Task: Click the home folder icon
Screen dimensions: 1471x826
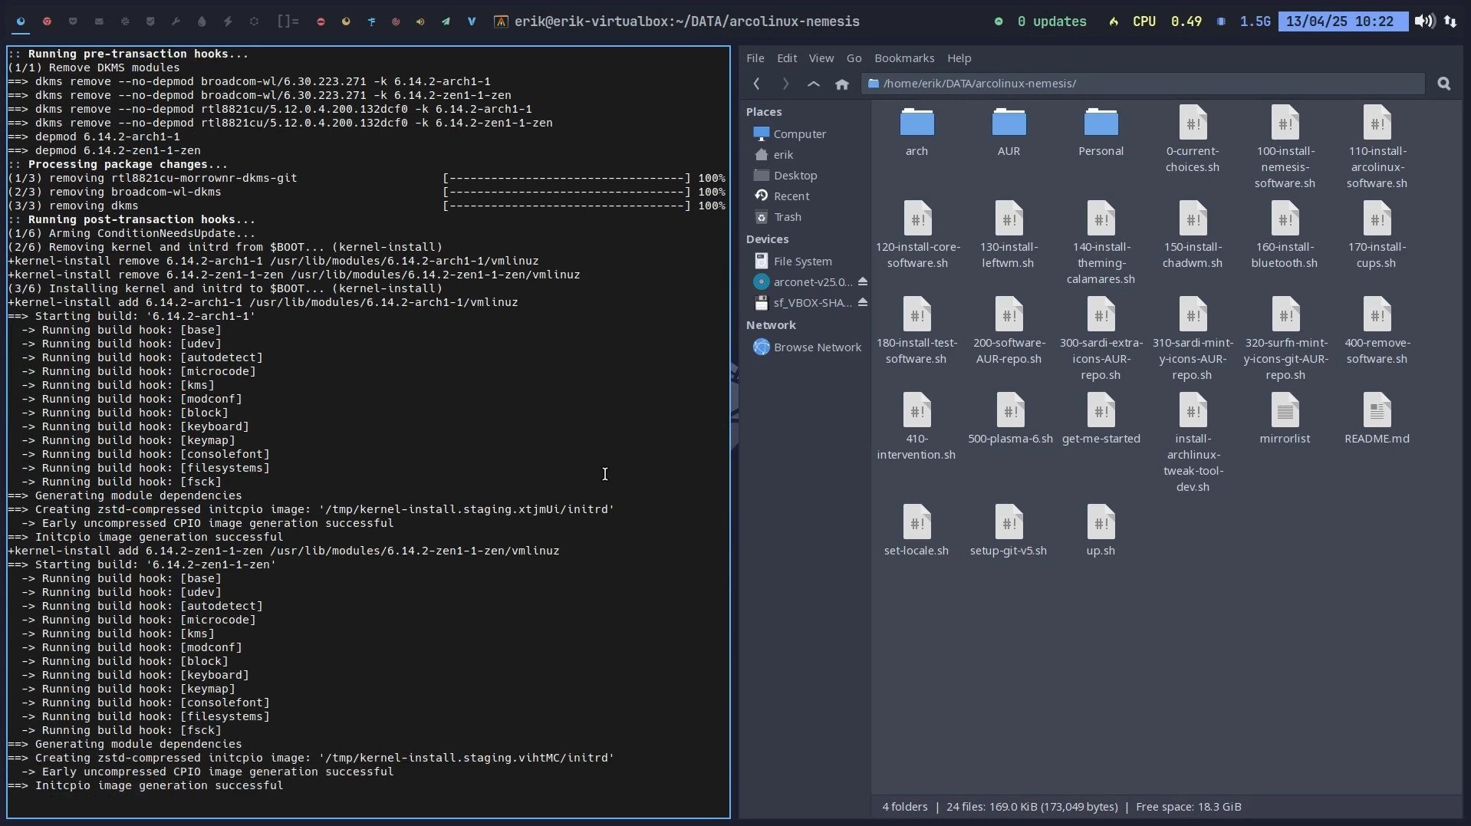Action: point(841,84)
